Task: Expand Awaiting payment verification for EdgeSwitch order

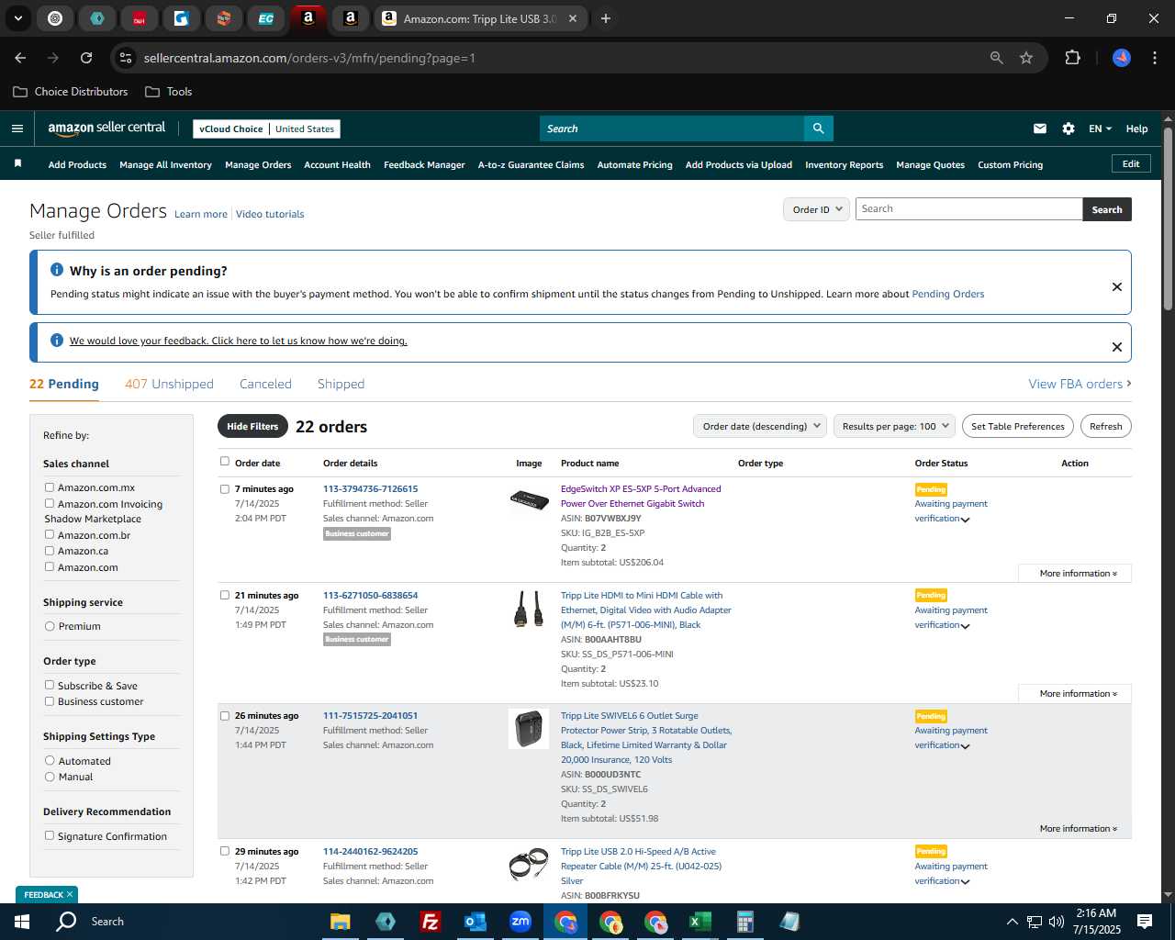Action: coord(965,520)
